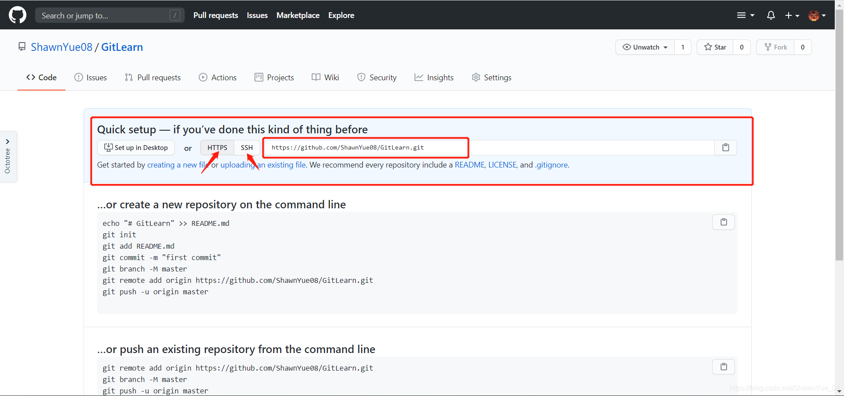Viewport: 844px width, 396px height.
Task: Open the user avatar menu
Action: (x=817, y=15)
